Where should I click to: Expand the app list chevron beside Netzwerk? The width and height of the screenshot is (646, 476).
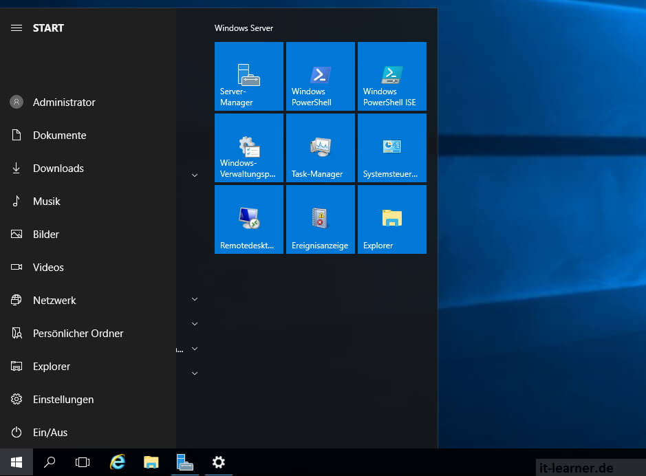pos(195,299)
